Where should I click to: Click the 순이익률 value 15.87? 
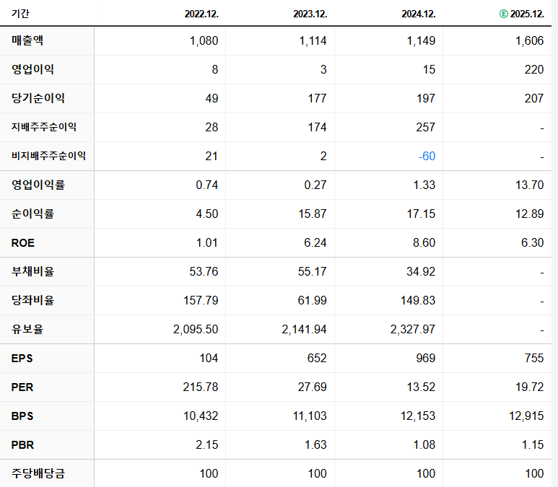click(313, 214)
